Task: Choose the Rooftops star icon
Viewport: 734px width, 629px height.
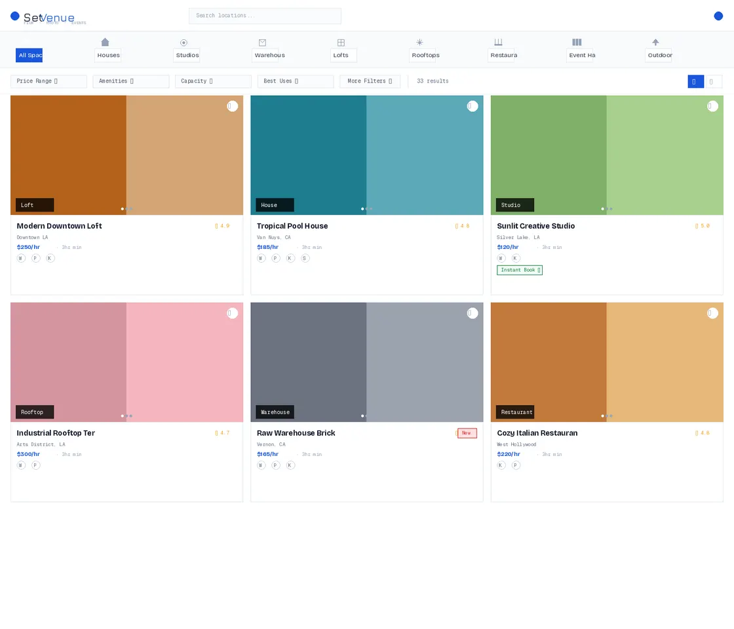Action: [x=419, y=43]
